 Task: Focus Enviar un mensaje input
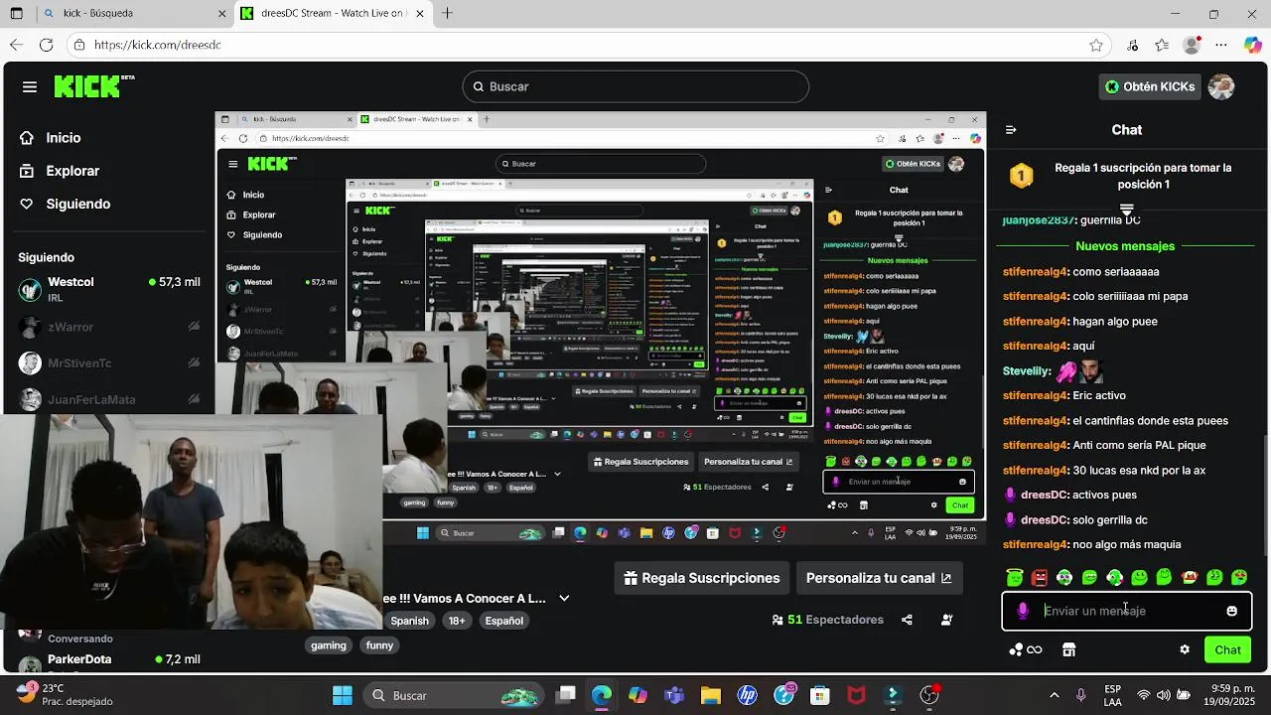[x=1126, y=611]
